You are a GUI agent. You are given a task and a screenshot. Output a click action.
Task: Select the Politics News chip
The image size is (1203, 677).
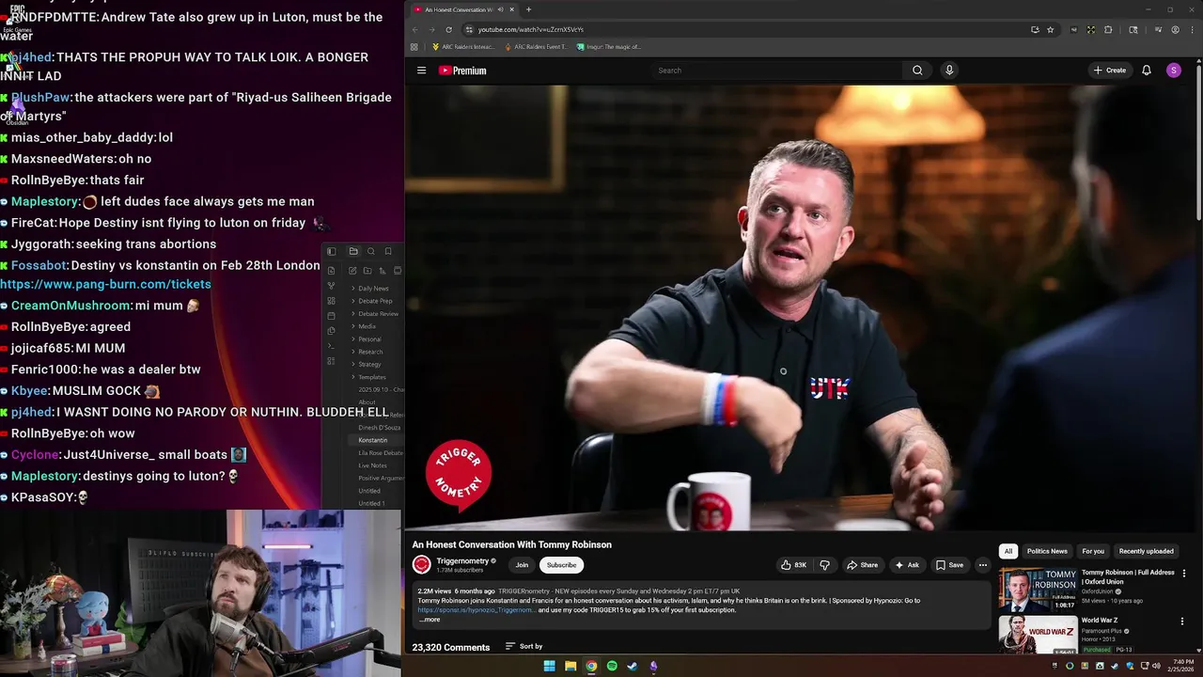1047,551
